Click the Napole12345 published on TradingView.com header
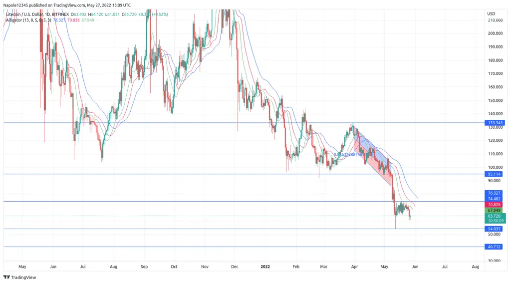The image size is (511, 283). coord(67,5)
